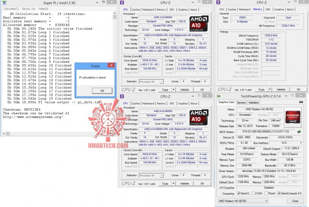Click Close button in GPU-Z
This screenshot has height=207, width=309.
(x=295, y=201)
